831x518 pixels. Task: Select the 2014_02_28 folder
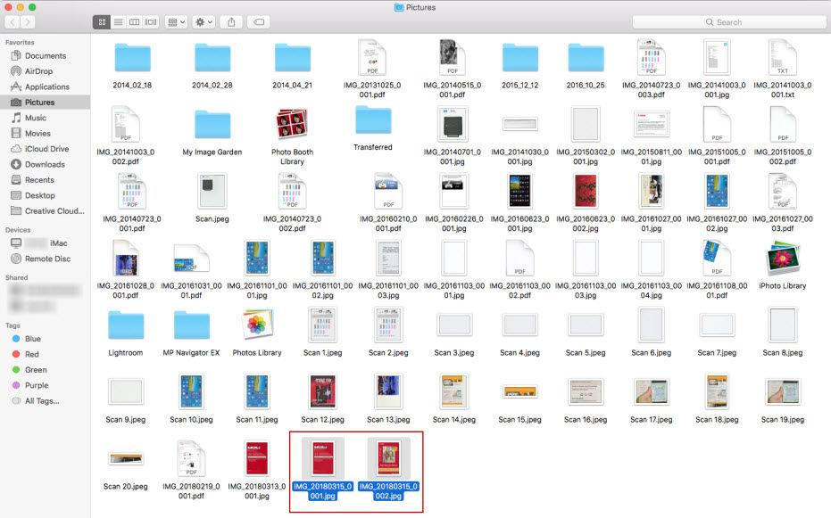[x=212, y=58]
